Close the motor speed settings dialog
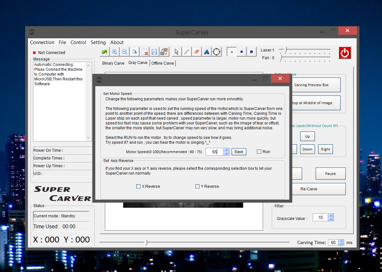Screen dimensions: 382x272 [280, 78]
